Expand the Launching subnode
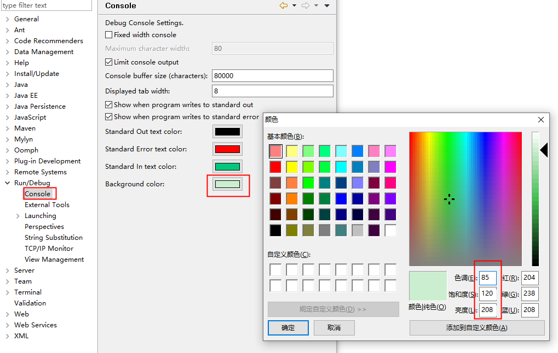558x353 pixels. [x=18, y=216]
